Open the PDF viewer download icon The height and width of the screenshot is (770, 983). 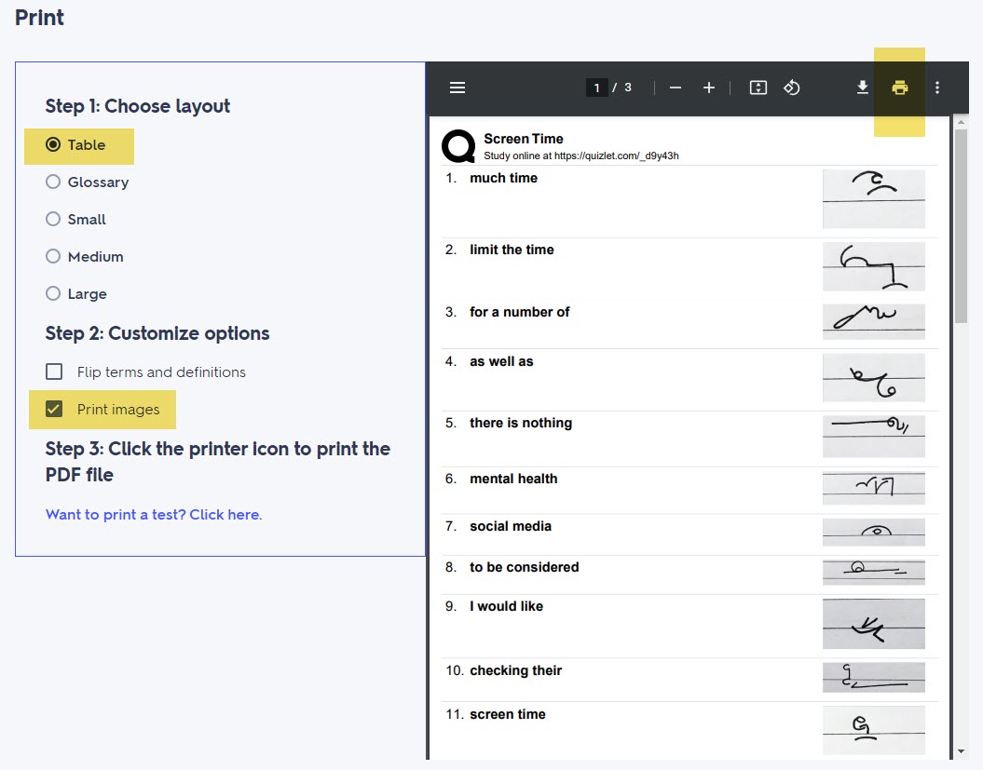pos(860,88)
